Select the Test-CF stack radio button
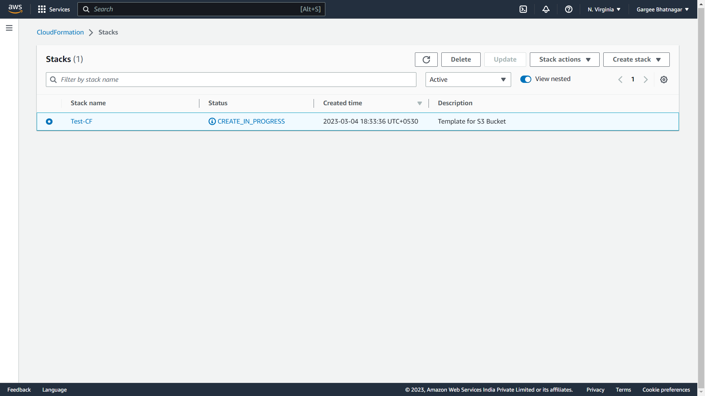Screen dimensions: 705x396 pos(49,121)
